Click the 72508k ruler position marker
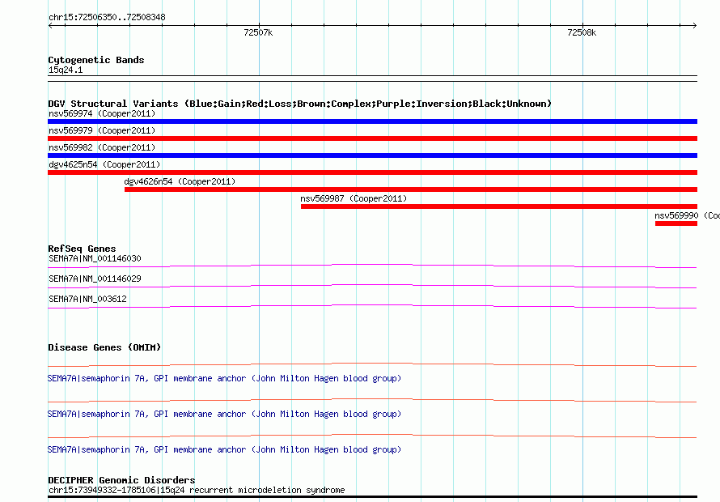 581,33
